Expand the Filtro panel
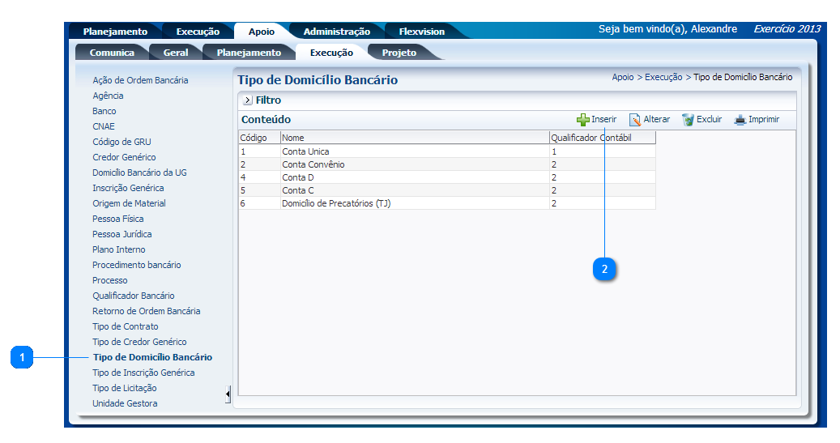This screenshot has width=840, height=443. click(x=248, y=100)
